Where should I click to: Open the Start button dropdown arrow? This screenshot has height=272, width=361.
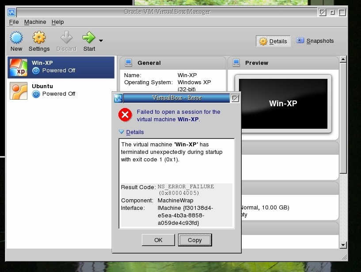click(101, 41)
